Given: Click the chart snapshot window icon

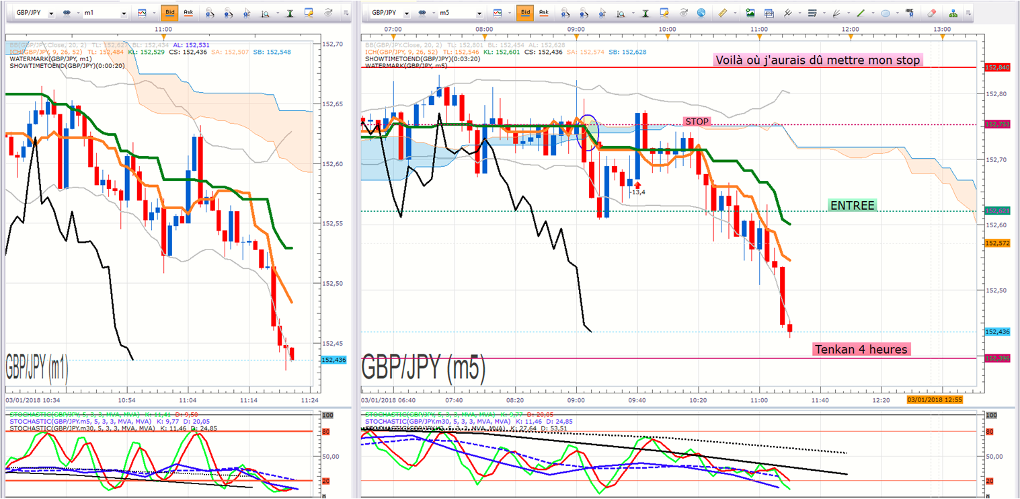Looking at the screenshot, I should pyautogui.click(x=769, y=13).
